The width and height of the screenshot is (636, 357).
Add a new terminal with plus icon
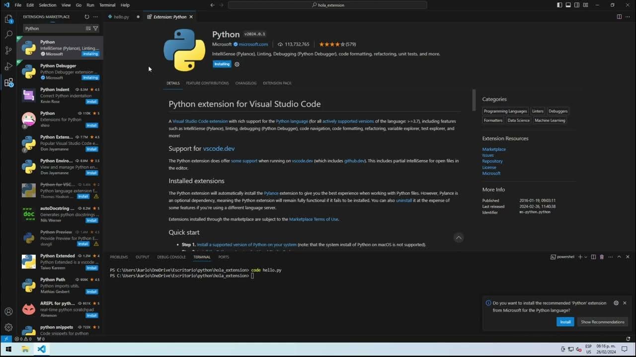click(x=580, y=257)
